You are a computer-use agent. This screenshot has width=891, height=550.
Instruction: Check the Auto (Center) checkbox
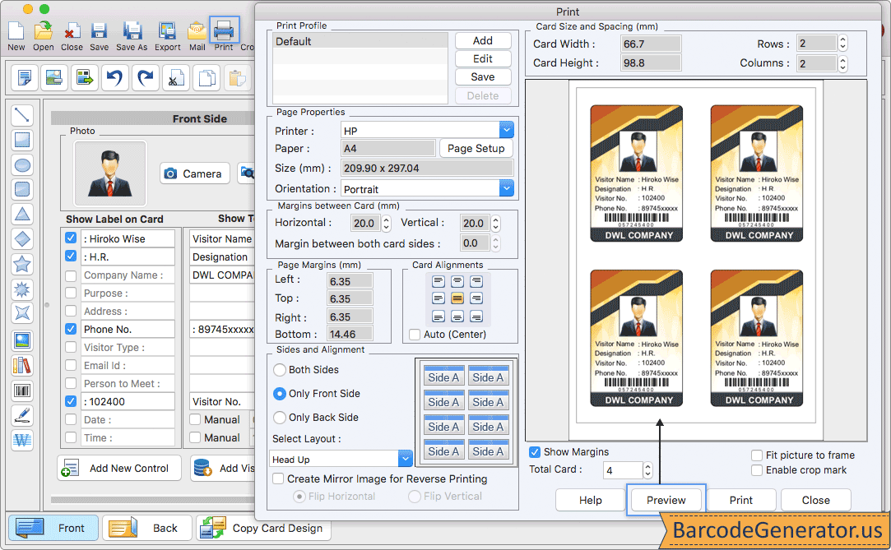[x=415, y=335]
